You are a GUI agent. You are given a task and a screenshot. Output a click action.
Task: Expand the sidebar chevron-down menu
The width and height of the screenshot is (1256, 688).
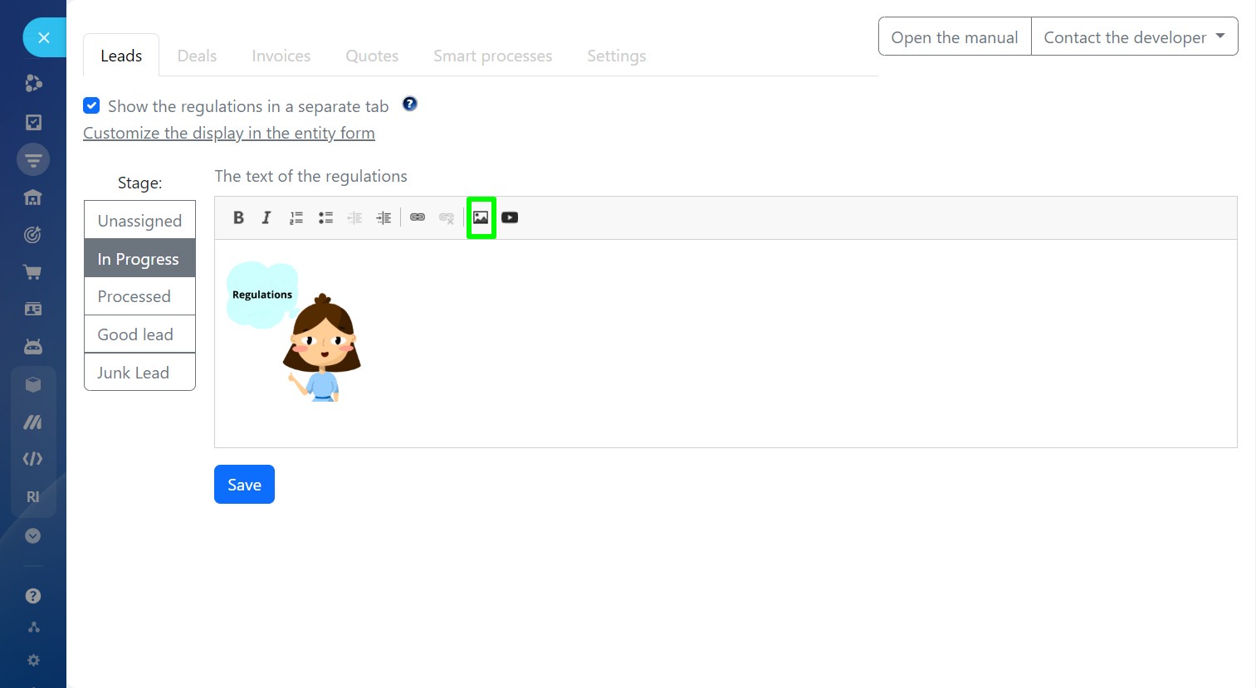coord(33,536)
